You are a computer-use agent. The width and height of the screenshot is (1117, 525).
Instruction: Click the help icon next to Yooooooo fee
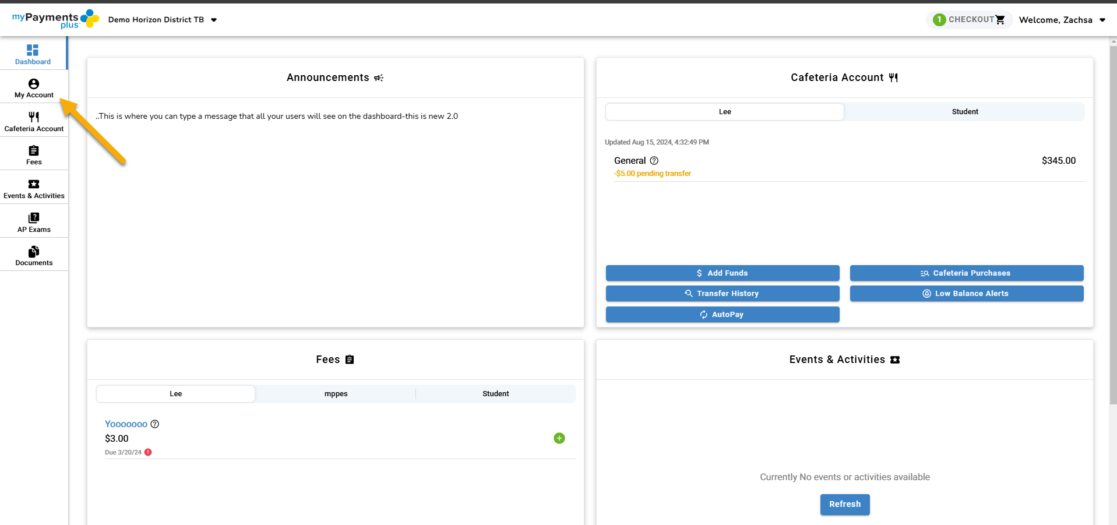tap(154, 424)
